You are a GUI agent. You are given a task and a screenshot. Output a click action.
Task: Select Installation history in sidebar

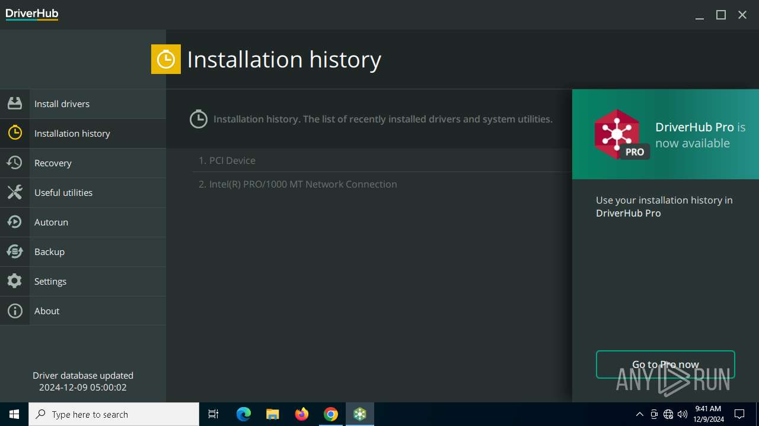(83, 133)
